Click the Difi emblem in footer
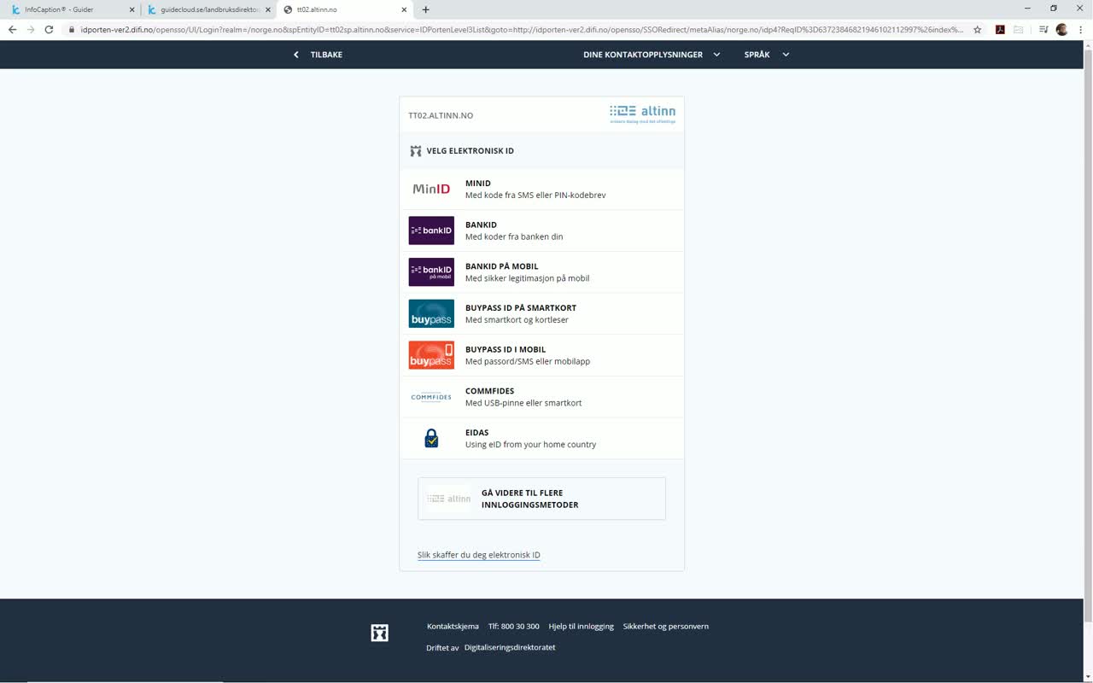This screenshot has width=1093, height=683. coord(380,633)
